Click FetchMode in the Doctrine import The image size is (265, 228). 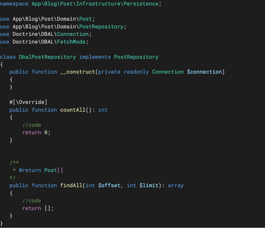pos(73,42)
